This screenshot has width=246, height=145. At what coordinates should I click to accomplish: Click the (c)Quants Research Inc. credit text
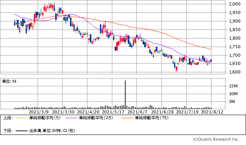point(216,139)
